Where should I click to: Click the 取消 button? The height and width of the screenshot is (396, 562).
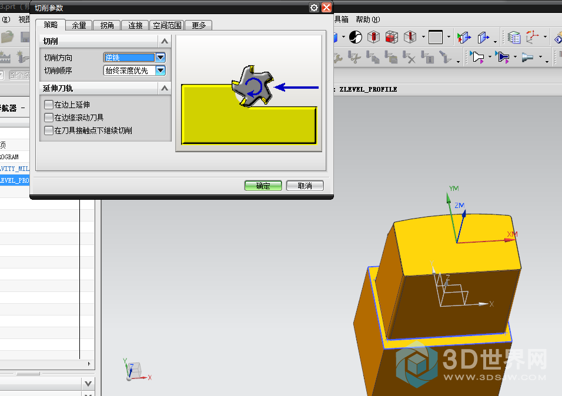305,186
